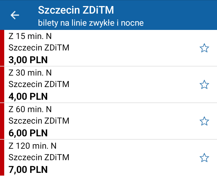Select the Z 15 min. N ticket title

(x=30, y=36)
